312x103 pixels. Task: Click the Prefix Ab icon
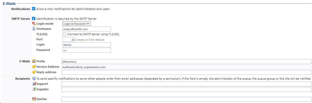click(34, 61)
